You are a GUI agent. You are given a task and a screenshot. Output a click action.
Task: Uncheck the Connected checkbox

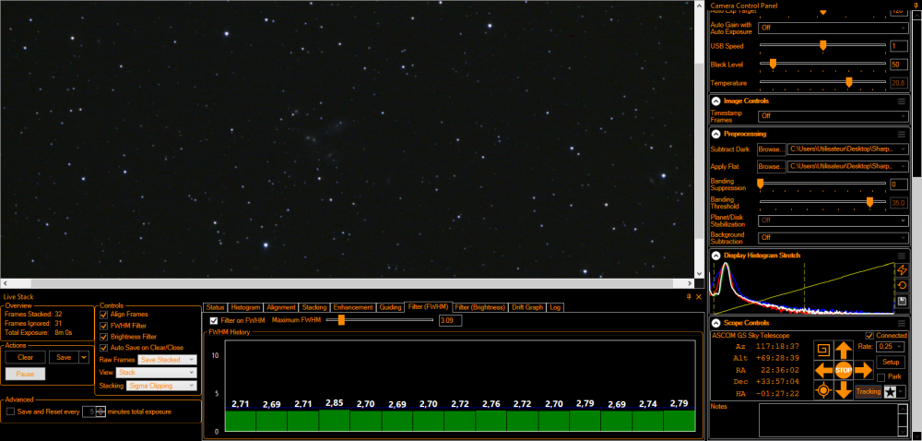coord(869,335)
